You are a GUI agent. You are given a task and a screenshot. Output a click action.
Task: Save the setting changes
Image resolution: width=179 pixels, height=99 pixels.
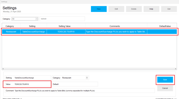pos(165,80)
